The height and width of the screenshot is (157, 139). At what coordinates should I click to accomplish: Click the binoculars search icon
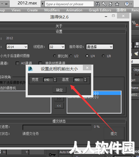pyautogui.click(x=97, y=4)
